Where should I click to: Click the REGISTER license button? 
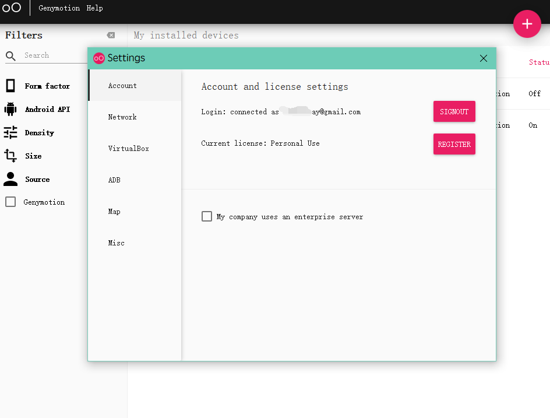tap(454, 144)
